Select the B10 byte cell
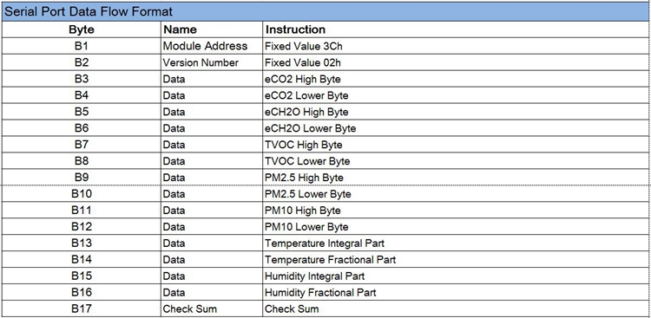651x318 pixels. (82, 193)
